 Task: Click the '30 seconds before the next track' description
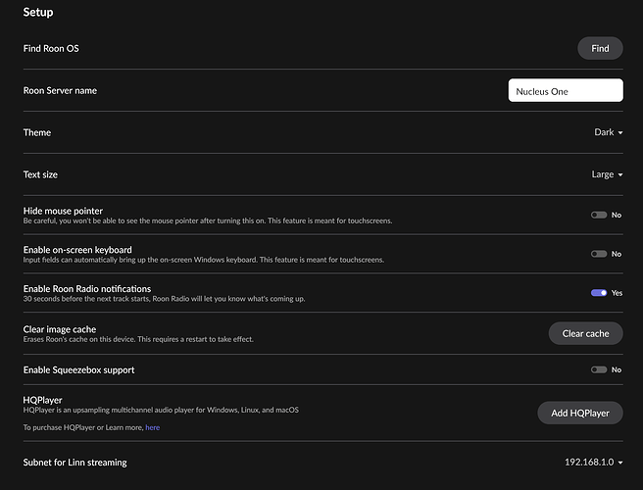(164, 299)
